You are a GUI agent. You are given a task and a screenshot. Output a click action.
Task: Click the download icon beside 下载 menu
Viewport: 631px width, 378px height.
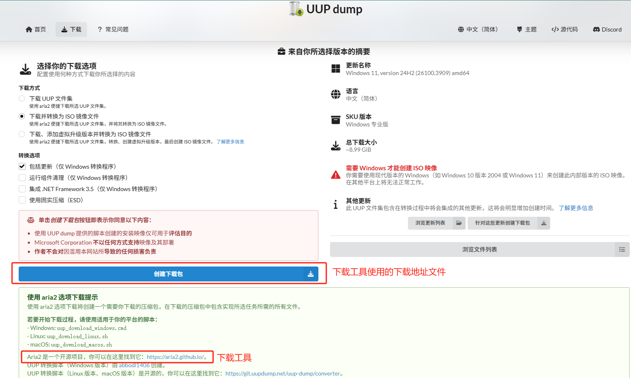pyautogui.click(x=64, y=29)
